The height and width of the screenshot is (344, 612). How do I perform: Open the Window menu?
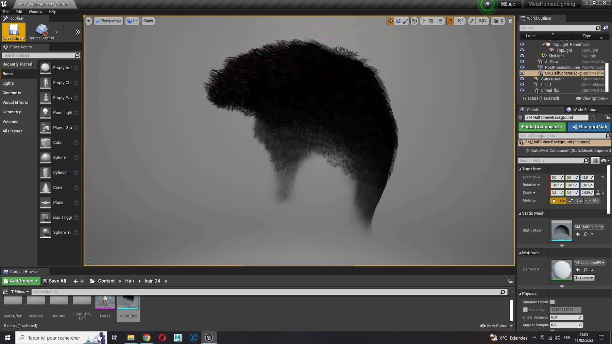click(x=35, y=12)
